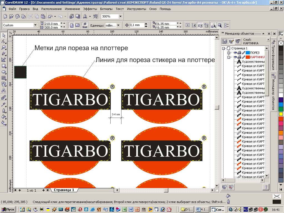The image size is (284, 213).
Task: Click the Export toolbar icon
Action: (78, 16)
